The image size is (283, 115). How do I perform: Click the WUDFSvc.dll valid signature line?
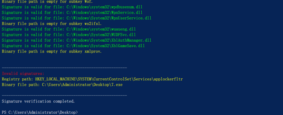[69, 35]
